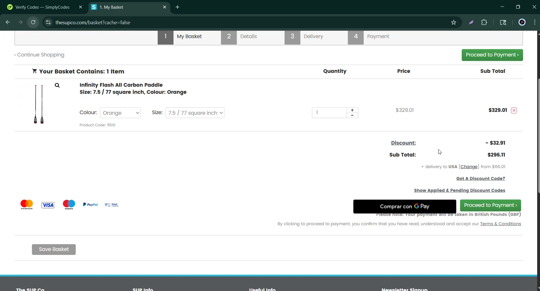Click the purple feather extension icon
The height and width of the screenshot is (291, 540).
471,22
